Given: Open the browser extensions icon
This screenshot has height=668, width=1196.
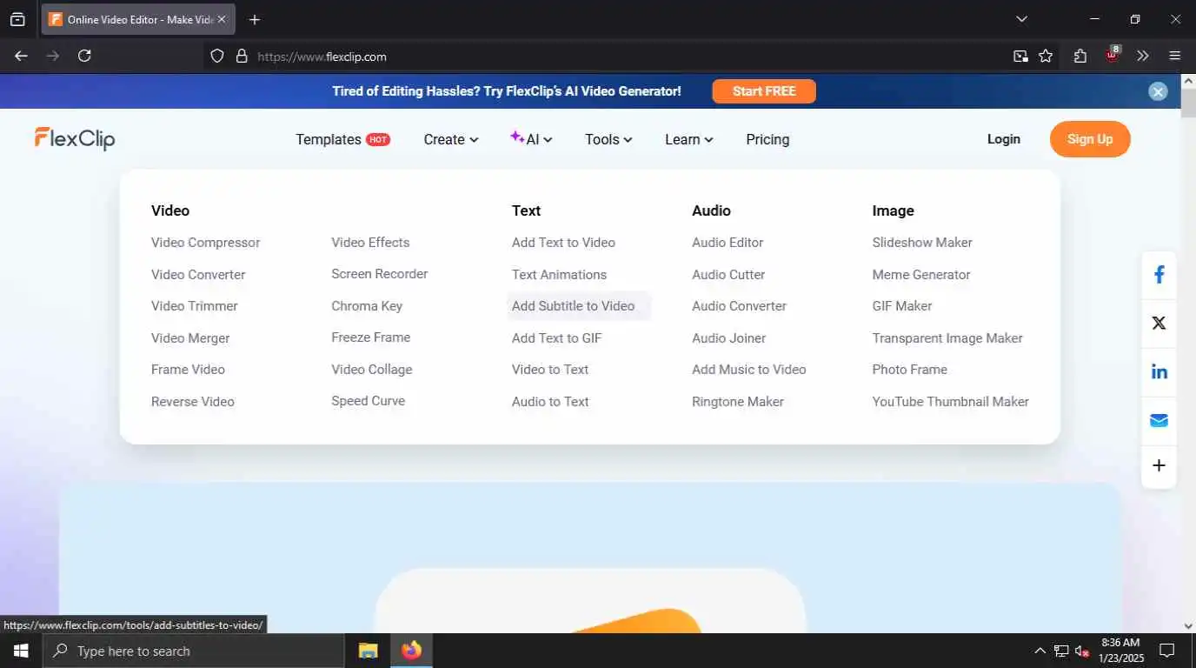Looking at the screenshot, I should [1080, 56].
